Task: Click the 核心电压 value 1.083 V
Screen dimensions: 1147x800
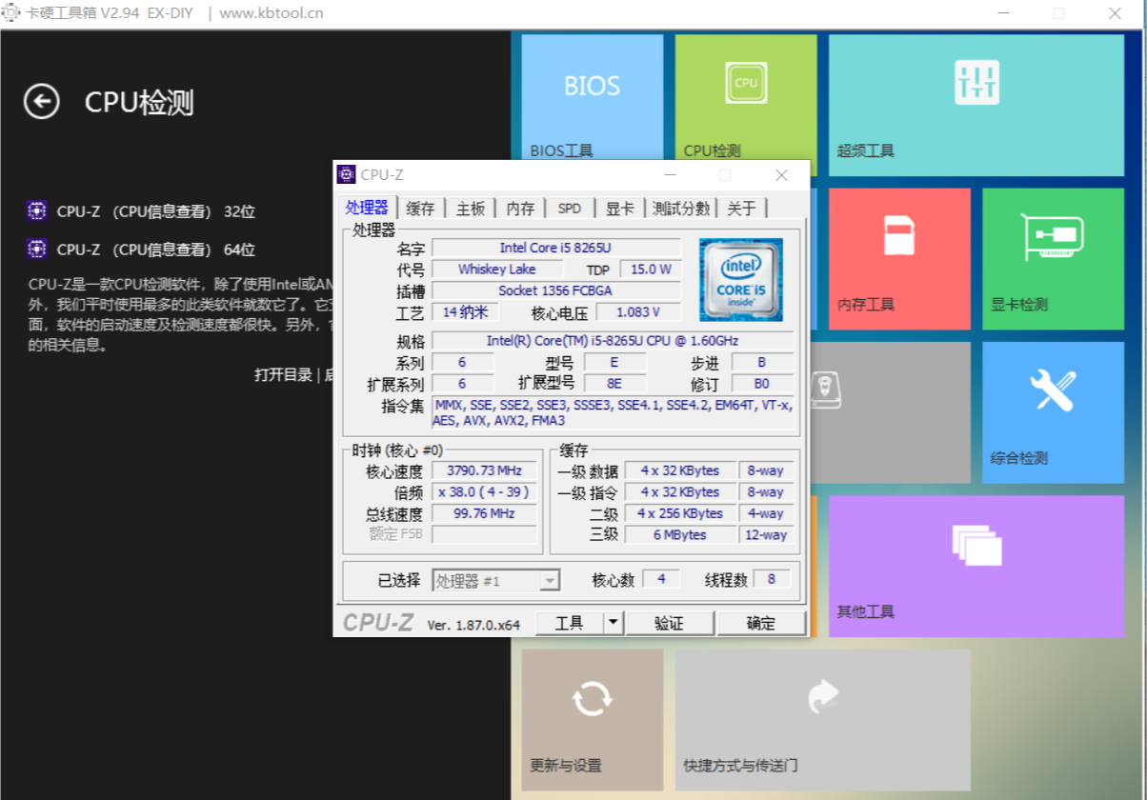Action: pyautogui.click(x=638, y=312)
